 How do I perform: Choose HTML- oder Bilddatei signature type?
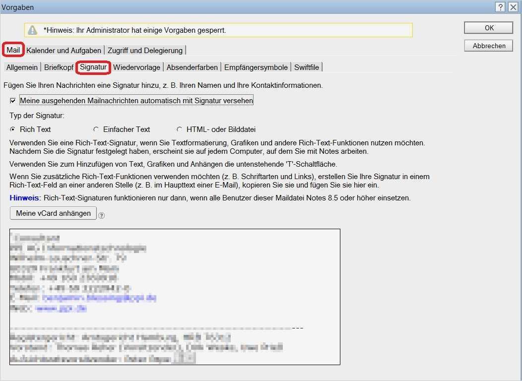point(179,129)
